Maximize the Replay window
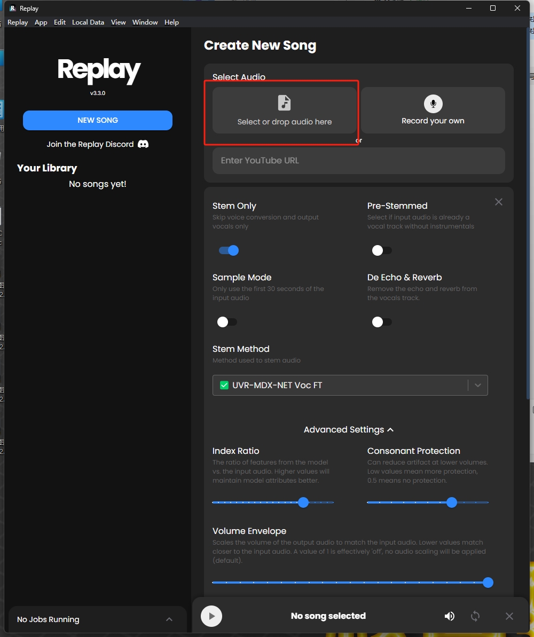534x637 pixels. [493, 8]
